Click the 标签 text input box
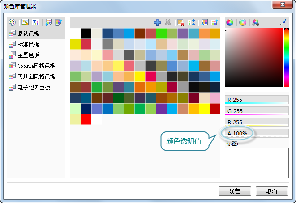This screenshot has width=296, height=203. tap(257, 163)
